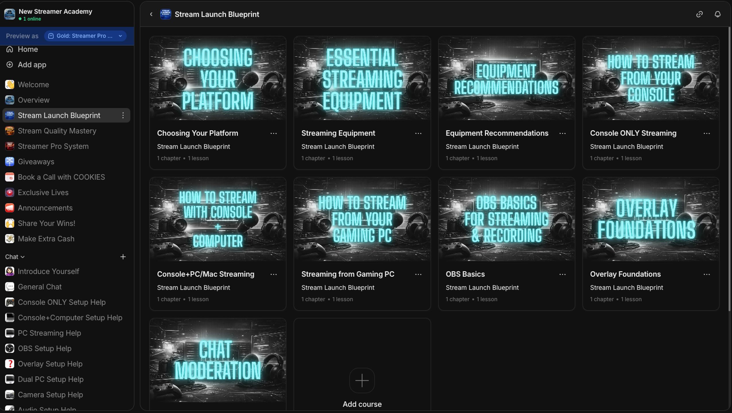Open OBS Setup Help chat
Image resolution: width=732 pixels, height=413 pixels.
(x=66, y=348)
